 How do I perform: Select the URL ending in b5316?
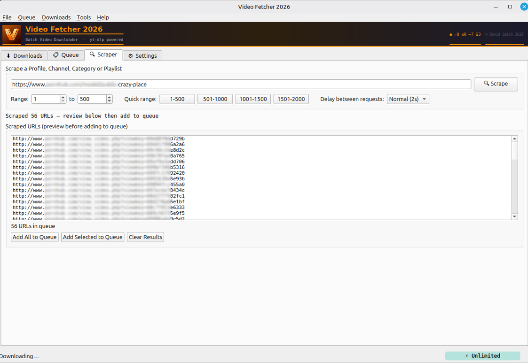[99, 167]
